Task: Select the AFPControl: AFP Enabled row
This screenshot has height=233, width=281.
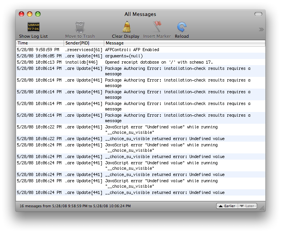Action: (x=140, y=50)
